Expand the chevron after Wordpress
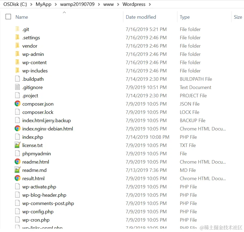 click(x=150, y=4)
